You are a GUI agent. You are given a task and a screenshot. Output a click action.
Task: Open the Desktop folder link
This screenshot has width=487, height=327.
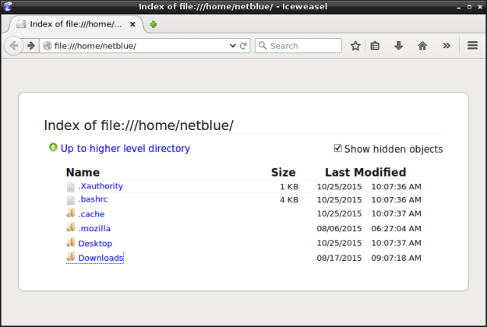(95, 243)
